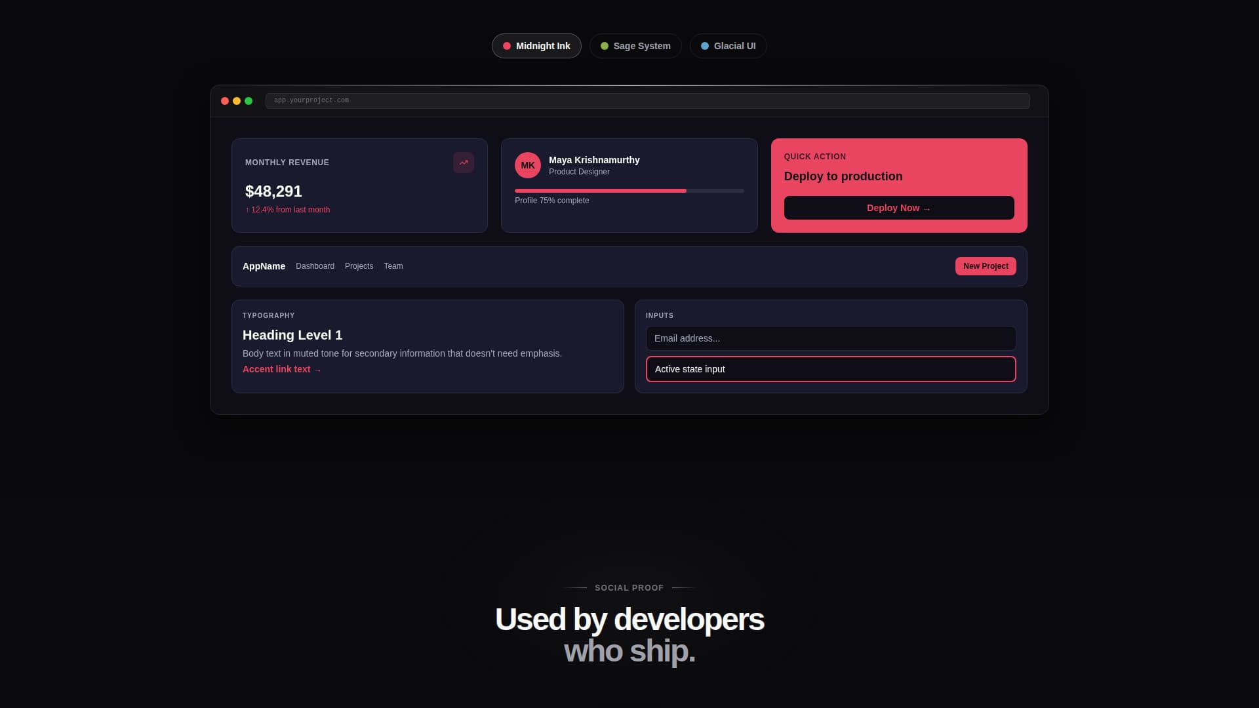Click the QUICK ACTION label

point(815,157)
